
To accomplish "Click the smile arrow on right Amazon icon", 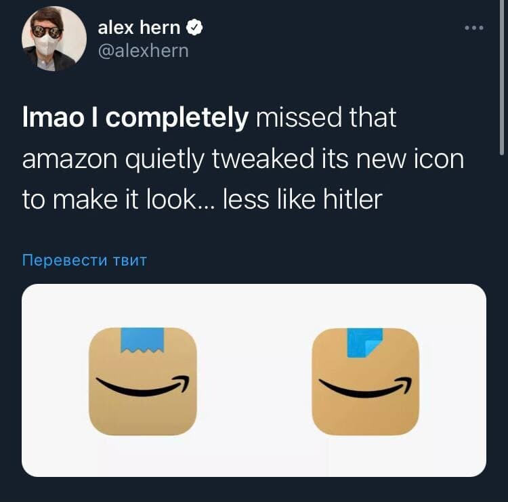I will [365, 388].
